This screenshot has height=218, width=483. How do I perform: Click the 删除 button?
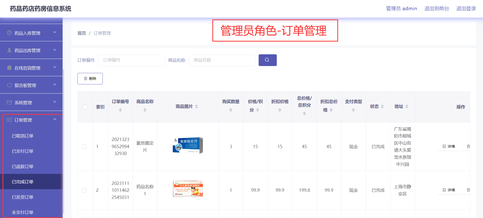pos(90,79)
